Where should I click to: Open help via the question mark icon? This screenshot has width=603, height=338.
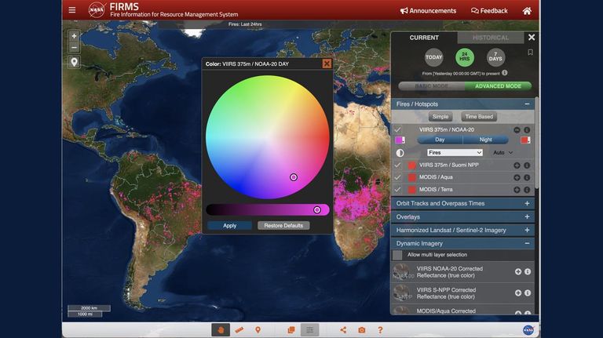(x=380, y=330)
